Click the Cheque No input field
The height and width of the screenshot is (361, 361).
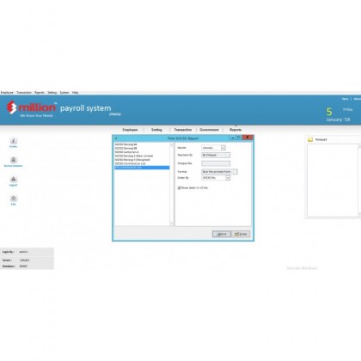point(216,163)
